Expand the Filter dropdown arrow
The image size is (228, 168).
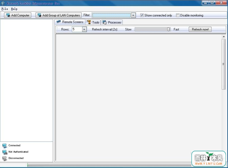133,15
